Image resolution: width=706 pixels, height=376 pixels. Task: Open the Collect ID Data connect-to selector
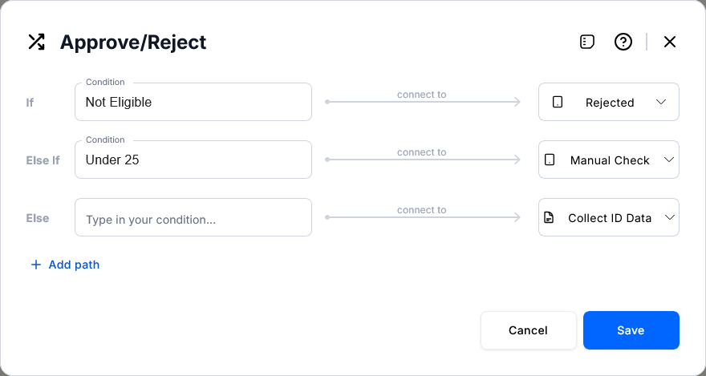[x=609, y=218]
